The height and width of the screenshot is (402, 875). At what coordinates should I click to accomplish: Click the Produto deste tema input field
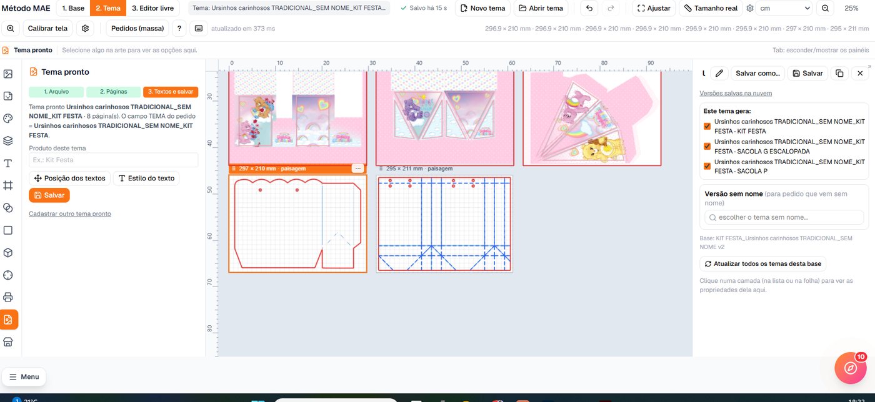click(113, 160)
